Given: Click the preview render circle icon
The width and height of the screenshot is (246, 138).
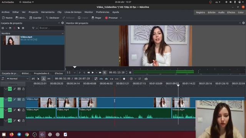Looking at the screenshot, I should (x=131, y=79).
